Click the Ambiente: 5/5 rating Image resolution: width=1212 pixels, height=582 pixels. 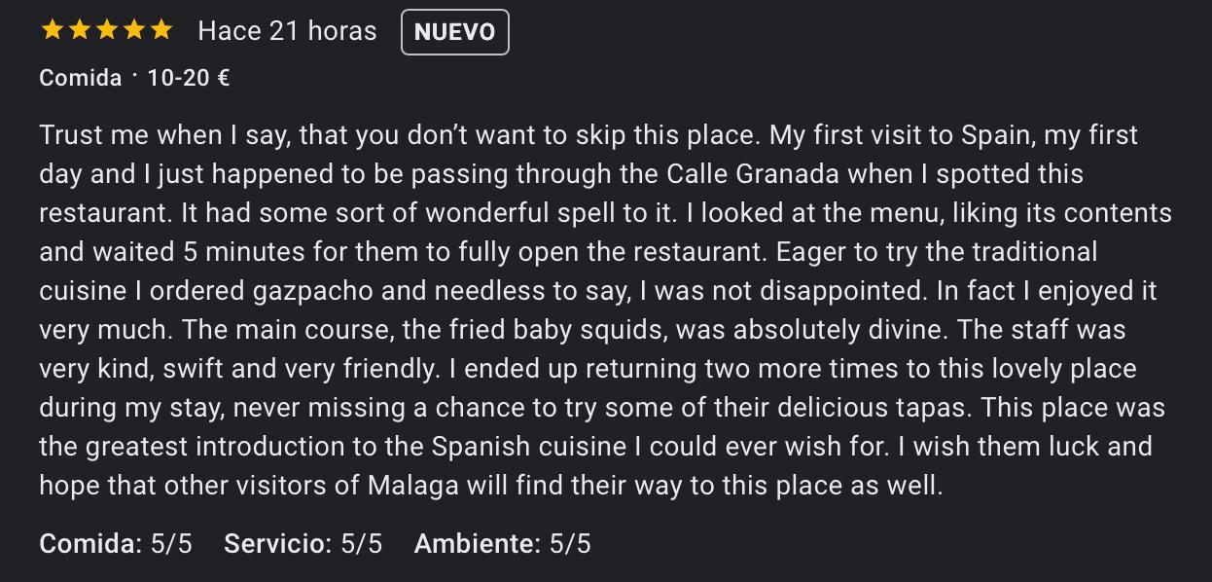[502, 543]
